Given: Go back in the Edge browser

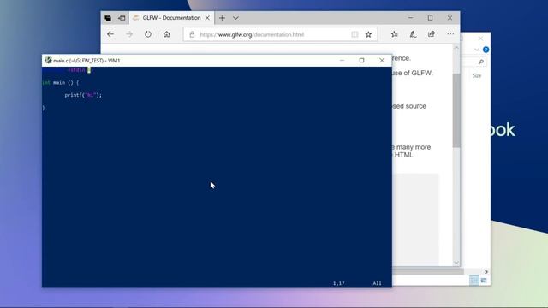Looking at the screenshot, I should (110, 34).
